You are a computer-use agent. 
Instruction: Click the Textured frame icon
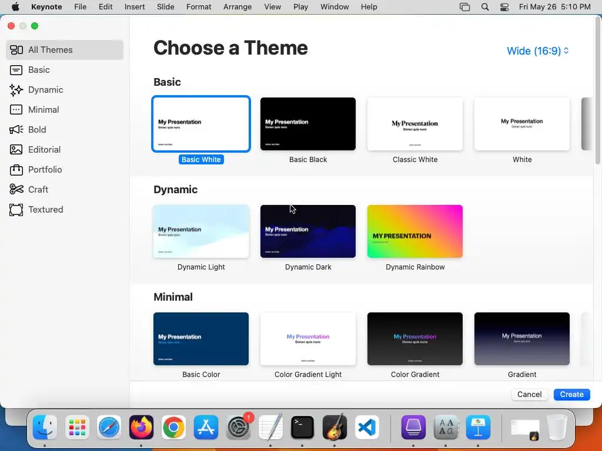[16, 210]
